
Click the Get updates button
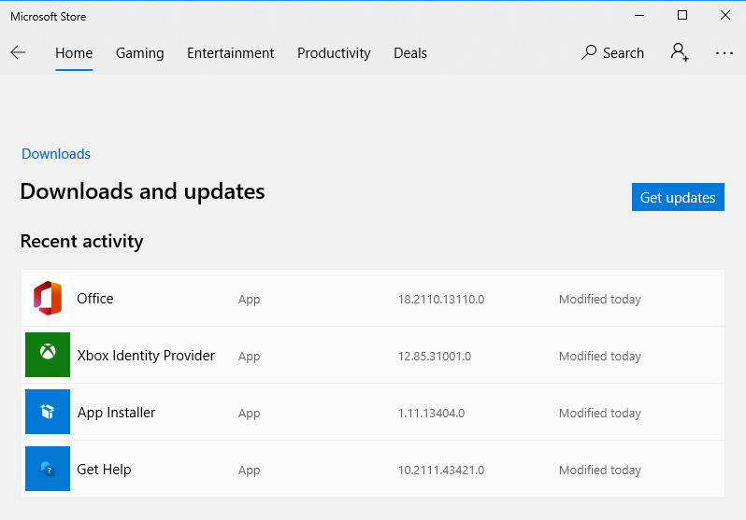coord(678,197)
